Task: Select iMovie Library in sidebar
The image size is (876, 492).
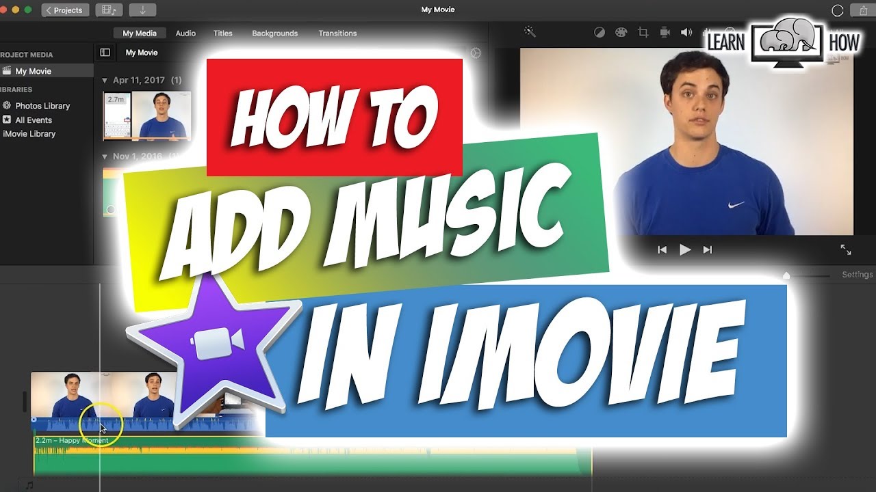Action: (29, 134)
